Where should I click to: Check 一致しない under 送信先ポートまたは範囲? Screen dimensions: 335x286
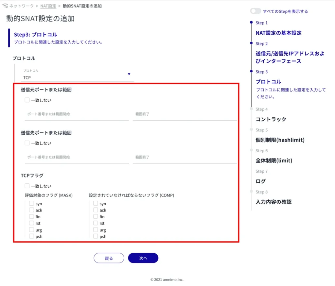[27, 143]
